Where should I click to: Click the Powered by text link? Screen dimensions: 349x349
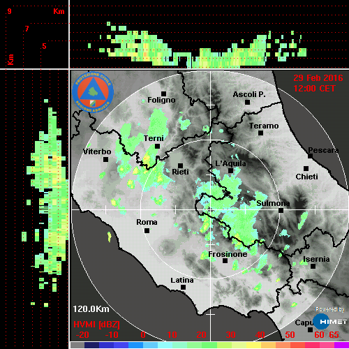click(x=330, y=309)
